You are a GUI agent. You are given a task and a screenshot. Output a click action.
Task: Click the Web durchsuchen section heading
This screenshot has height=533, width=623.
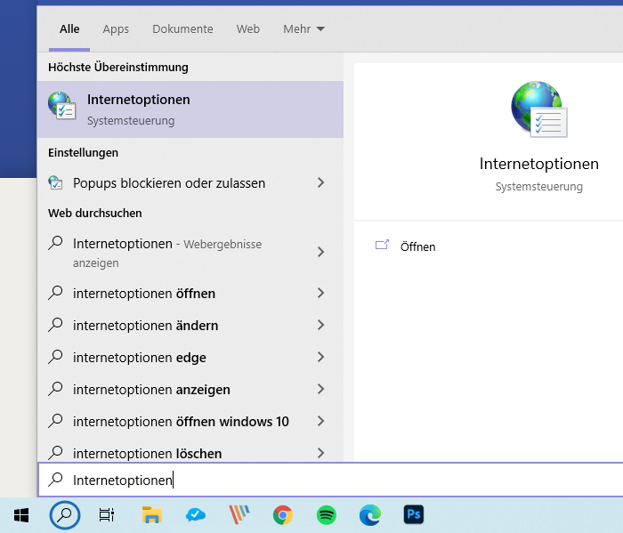tap(95, 213)
